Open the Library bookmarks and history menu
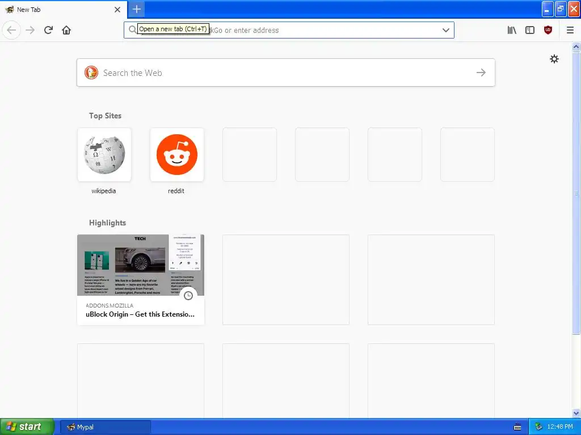581x435 pixels. click(512, 30)
